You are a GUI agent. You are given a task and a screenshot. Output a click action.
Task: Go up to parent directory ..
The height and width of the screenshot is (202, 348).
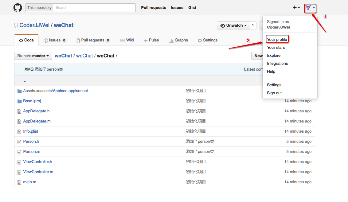tap(25, 81)
